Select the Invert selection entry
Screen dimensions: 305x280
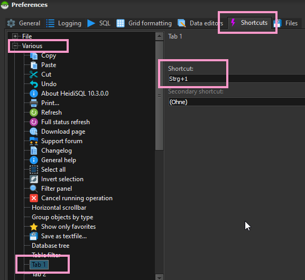(62, 179)
